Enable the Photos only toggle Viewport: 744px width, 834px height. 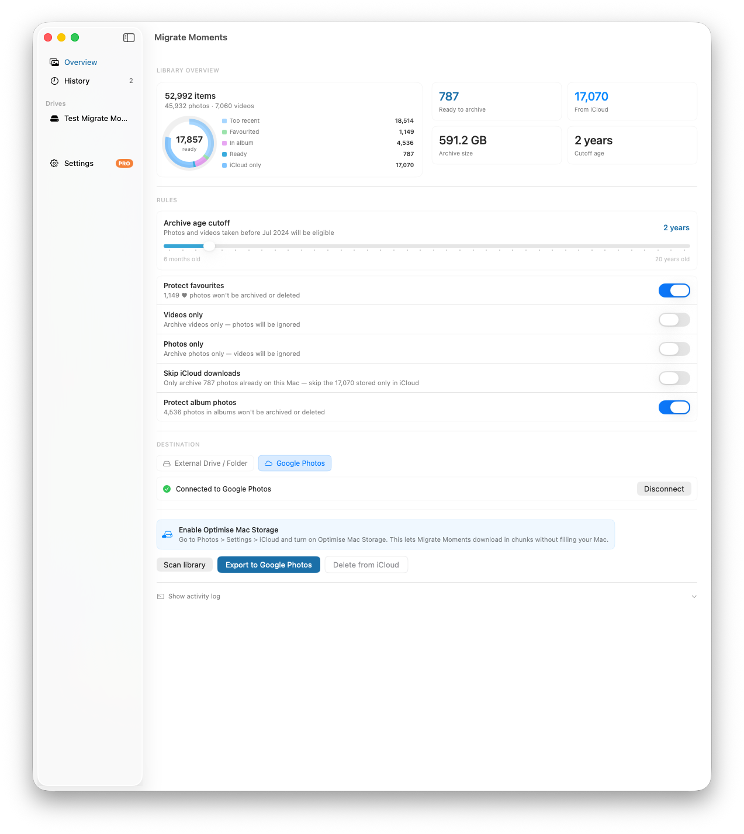(674, 349)
